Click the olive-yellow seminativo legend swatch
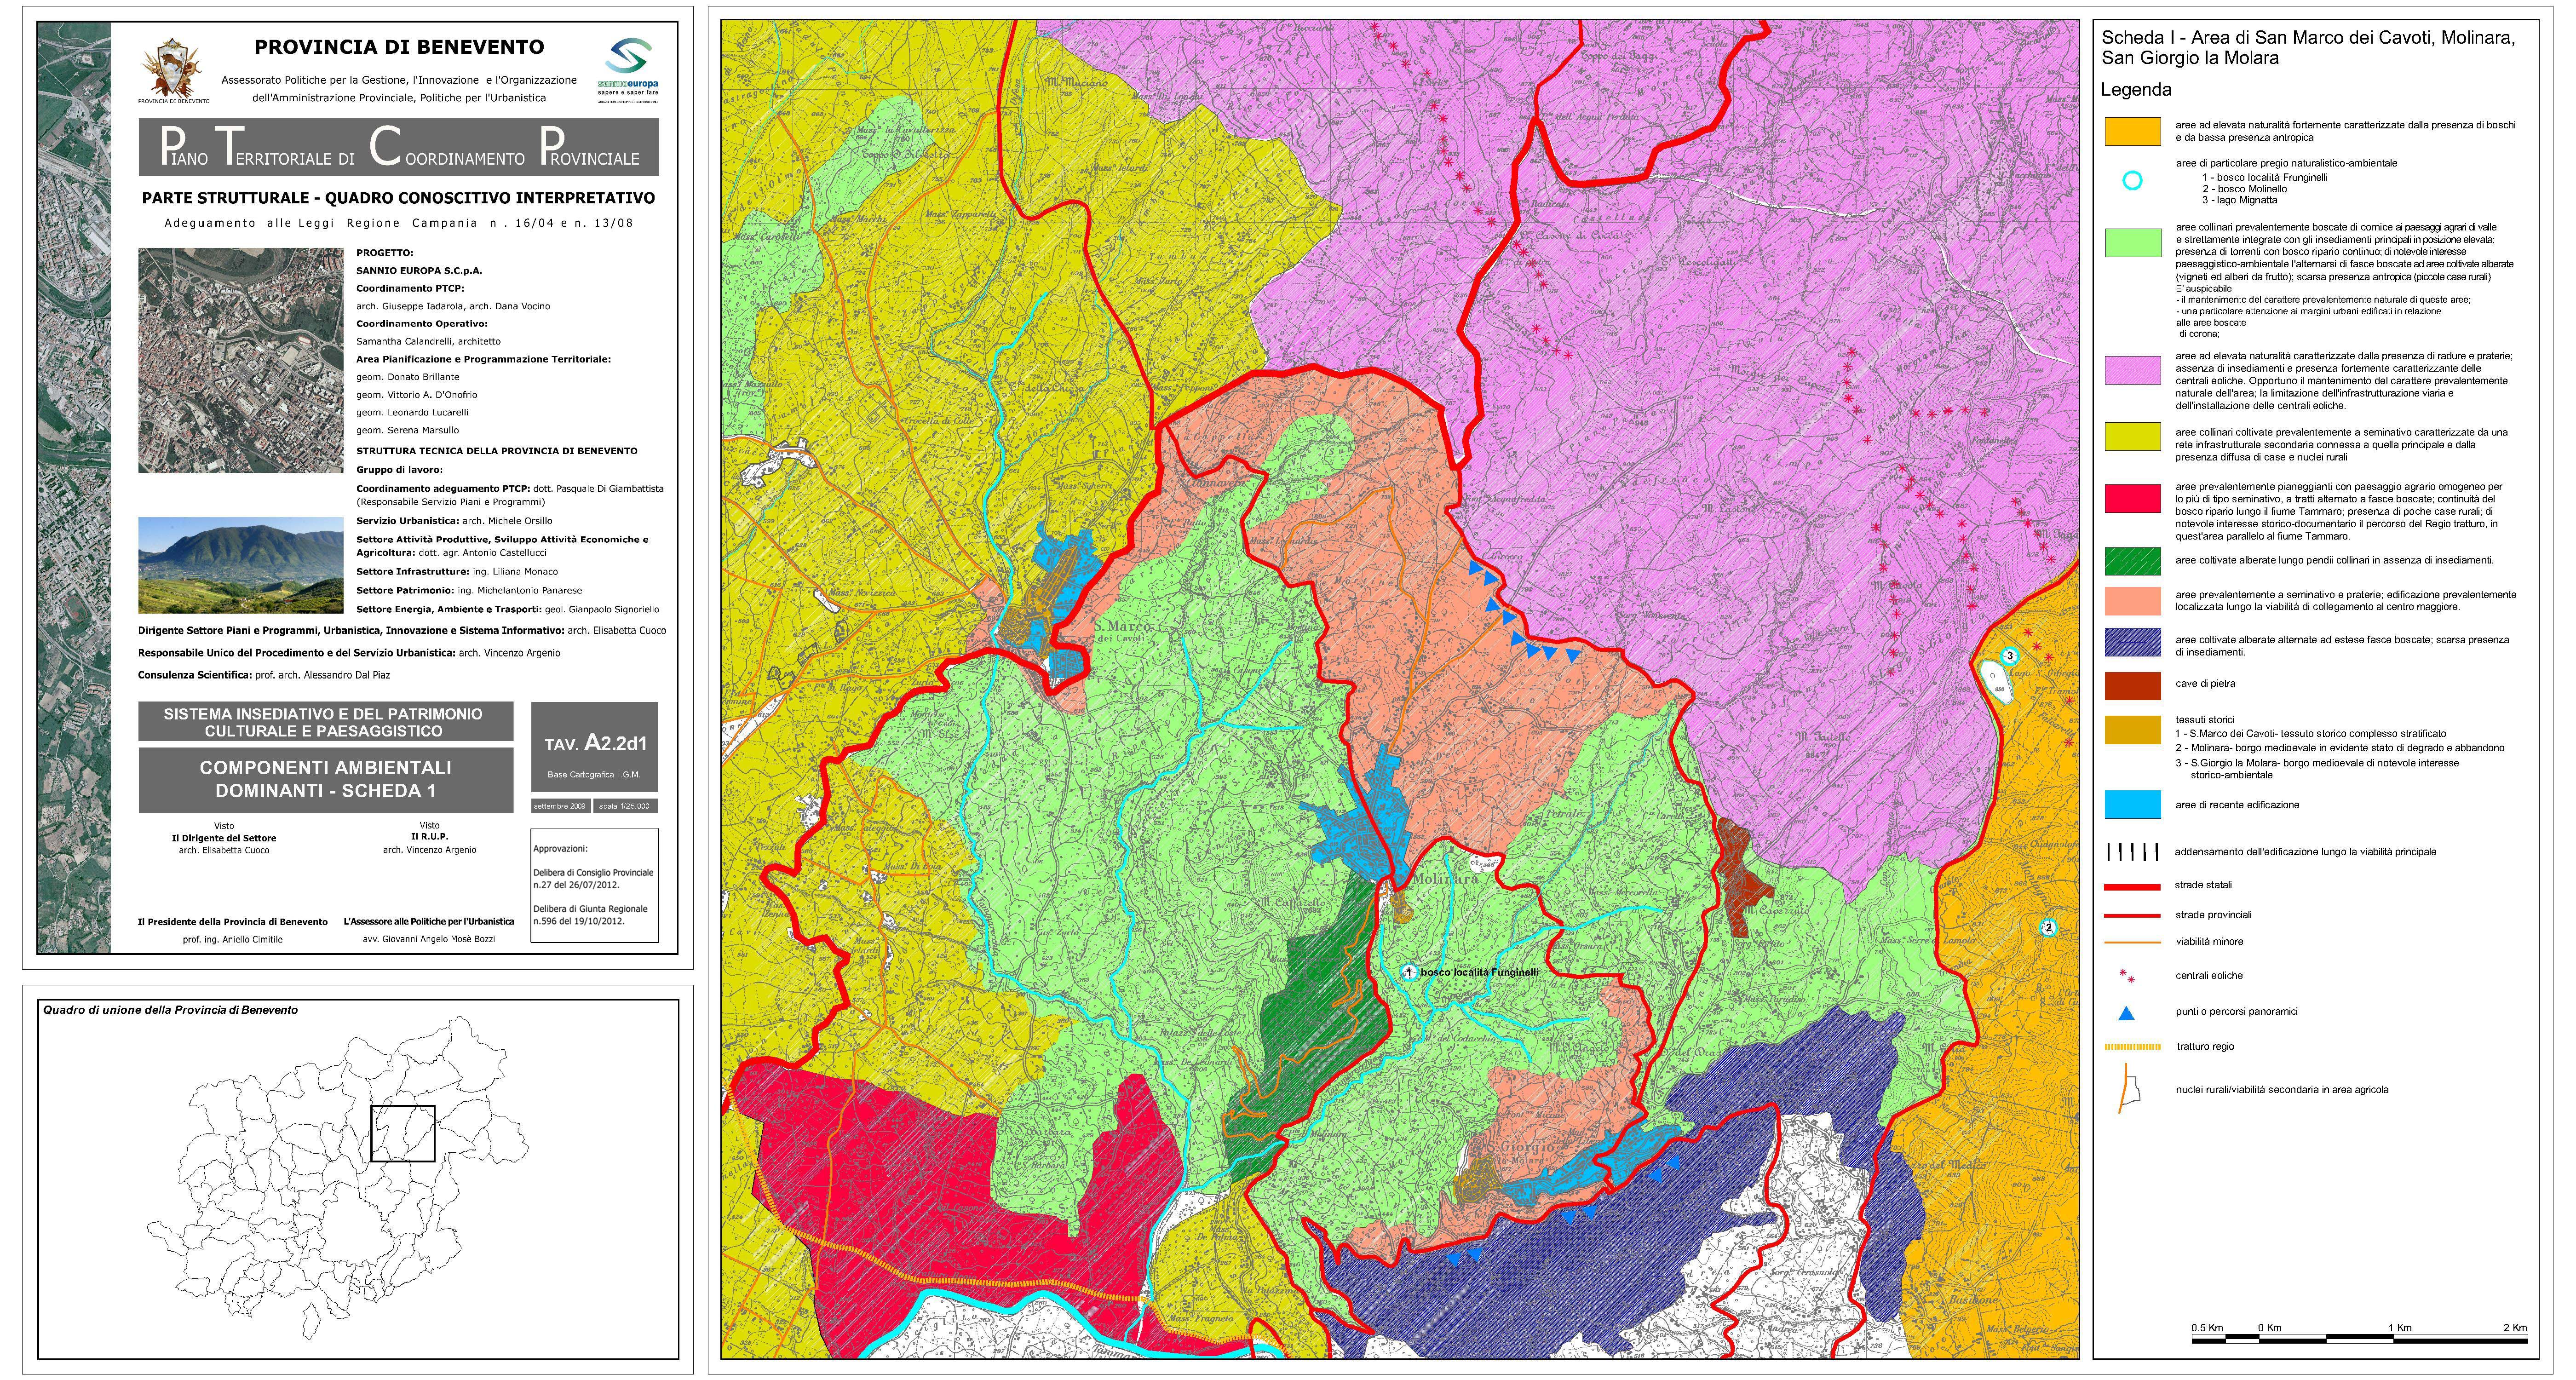2576x1380 pixels. click(x=2132, y=437)
